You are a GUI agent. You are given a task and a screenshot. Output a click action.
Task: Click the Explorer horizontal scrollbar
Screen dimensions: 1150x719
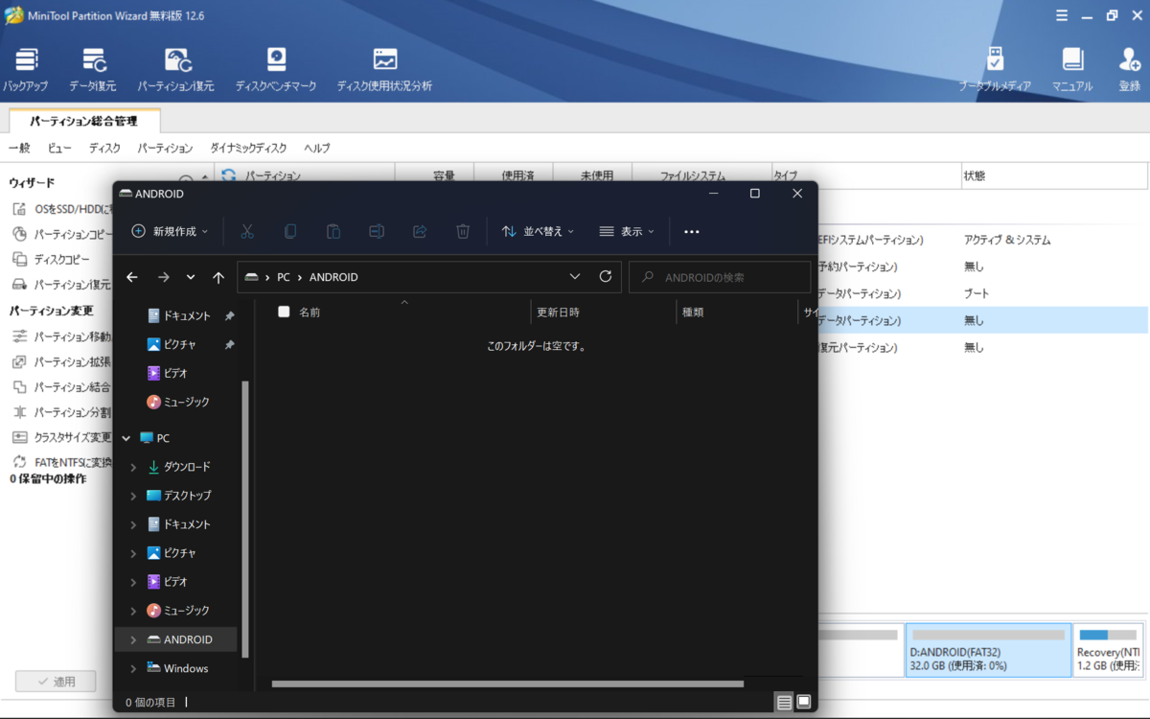click(x=508, y=684)
